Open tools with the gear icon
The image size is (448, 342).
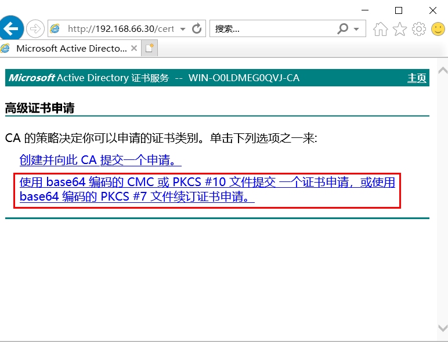[418, 29]
